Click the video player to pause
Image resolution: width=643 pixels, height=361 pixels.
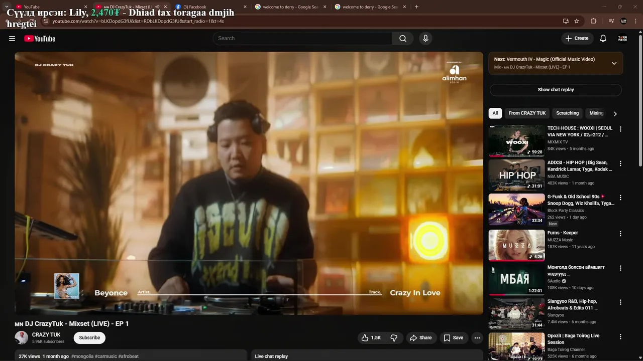pos(249,183)
